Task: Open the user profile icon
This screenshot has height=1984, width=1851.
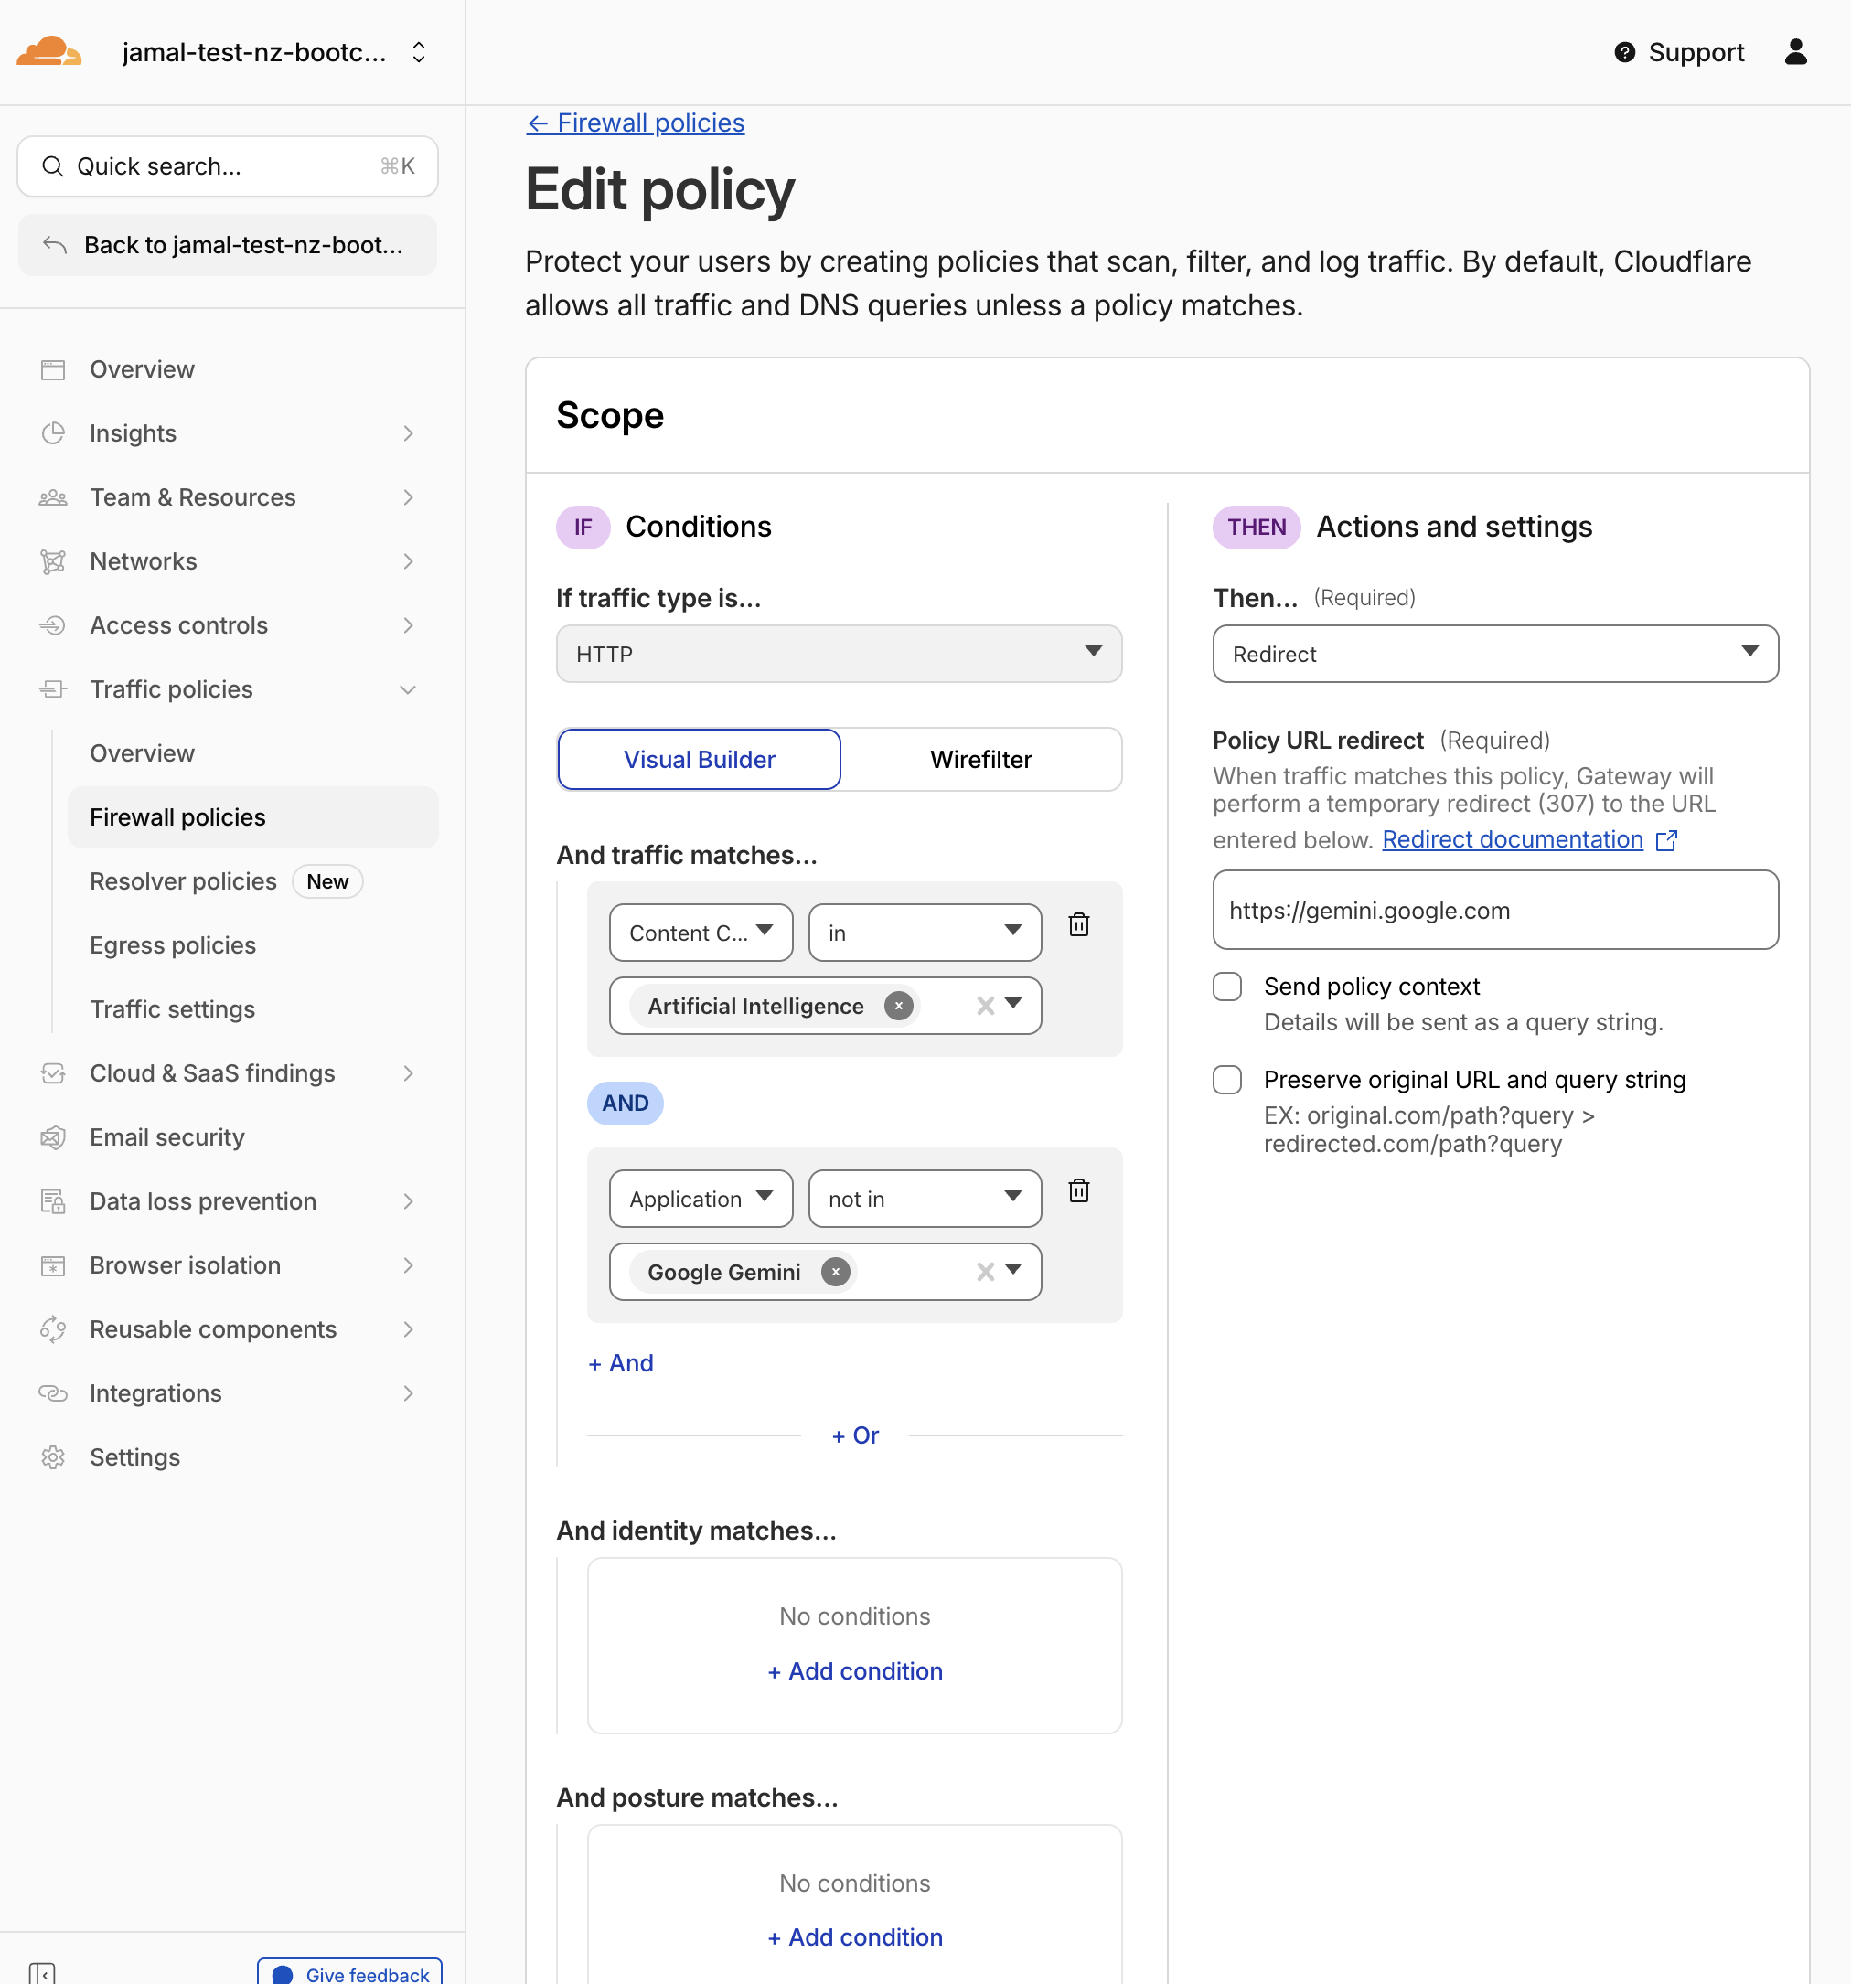Action: pos(1795,52)
